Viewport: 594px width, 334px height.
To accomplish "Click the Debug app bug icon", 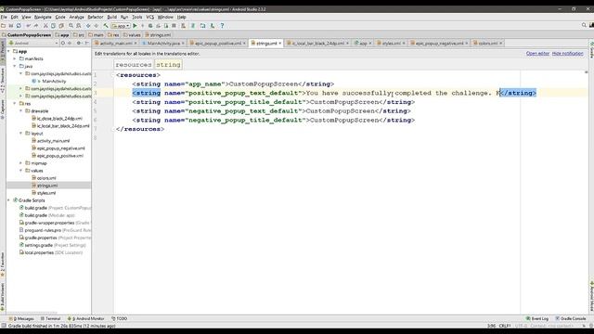I will (150, 26).
